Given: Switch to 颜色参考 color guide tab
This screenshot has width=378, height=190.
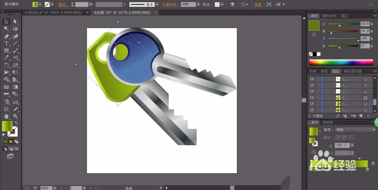Looking at the screenshot, I should pos(329,16).
